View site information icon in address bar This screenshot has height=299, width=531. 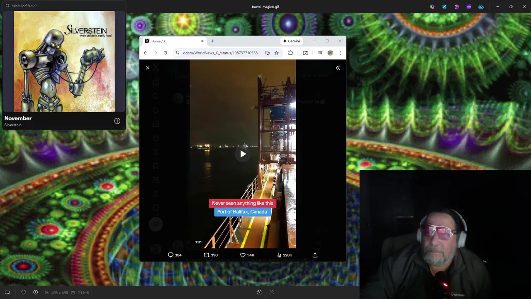pyautogui.click(x=177, y=53)
